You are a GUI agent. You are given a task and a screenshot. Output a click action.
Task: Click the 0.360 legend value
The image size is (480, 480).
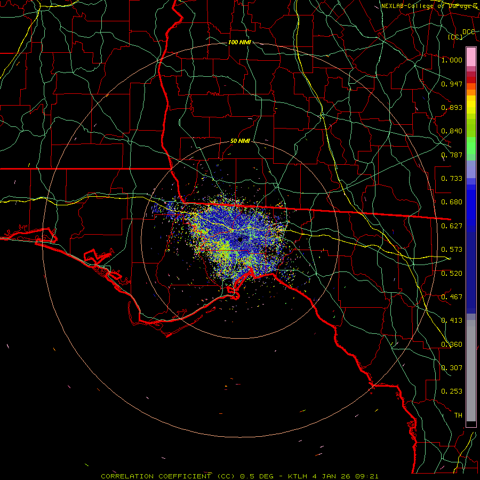(452, 345)
